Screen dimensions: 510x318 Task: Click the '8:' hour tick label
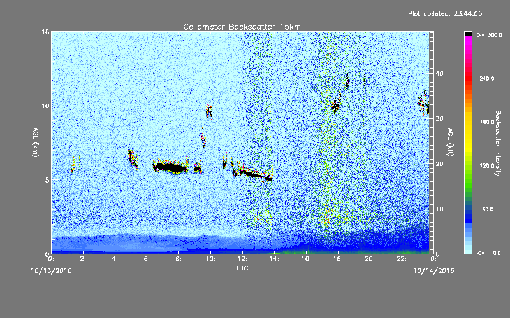(x=178, y=259)
